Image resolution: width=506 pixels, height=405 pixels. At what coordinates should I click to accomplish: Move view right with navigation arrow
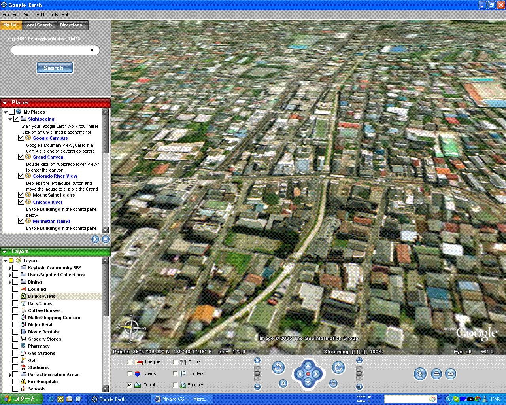[x=316, y=374]
